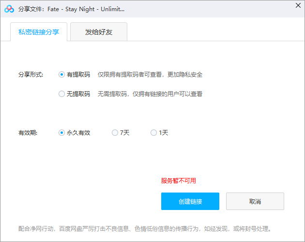This screenshot has height=242, width=305.
Task: Pick the 1天 expiry option
Action: point(153,132)
